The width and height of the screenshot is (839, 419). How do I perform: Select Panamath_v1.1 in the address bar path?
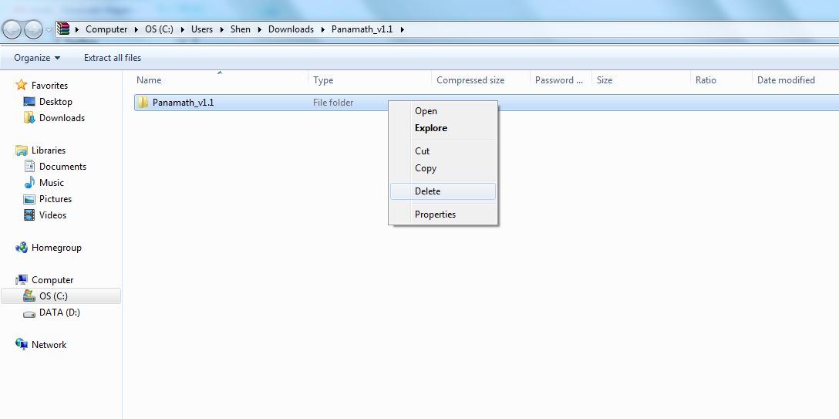pyautogui.click(x=362, y=29)
